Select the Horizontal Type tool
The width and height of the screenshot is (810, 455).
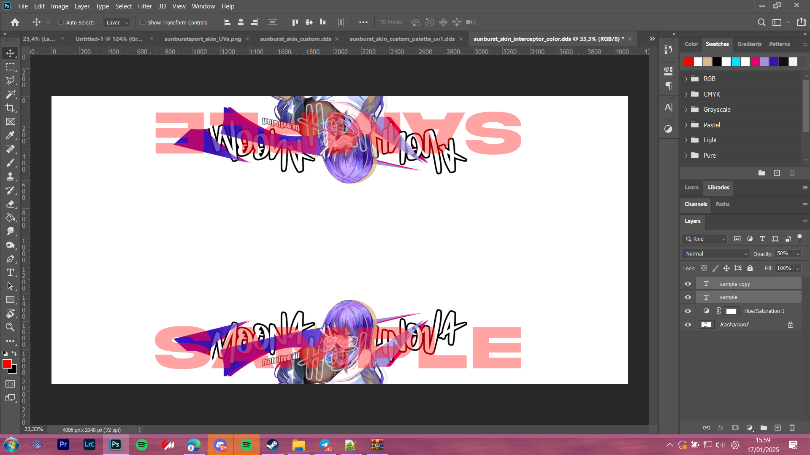tap(10, 272)
